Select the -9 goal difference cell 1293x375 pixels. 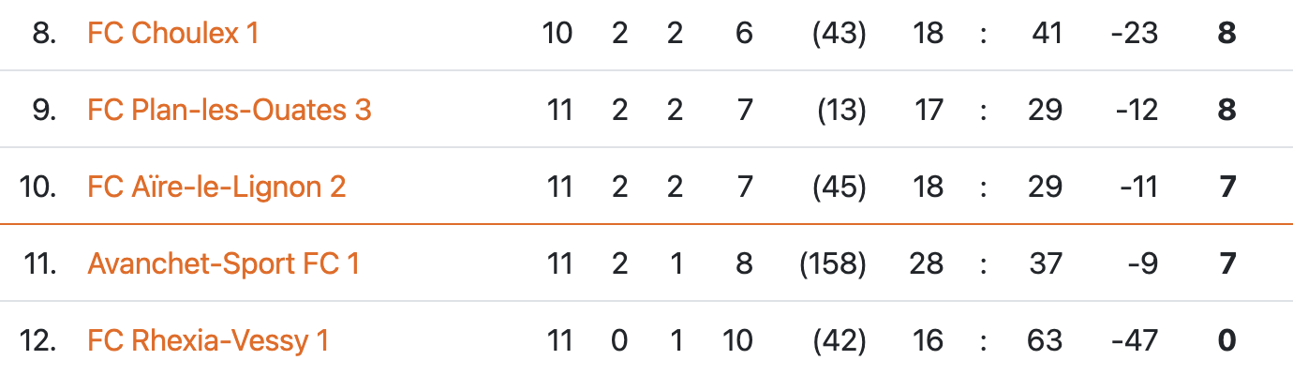[x=1142, y=264]
